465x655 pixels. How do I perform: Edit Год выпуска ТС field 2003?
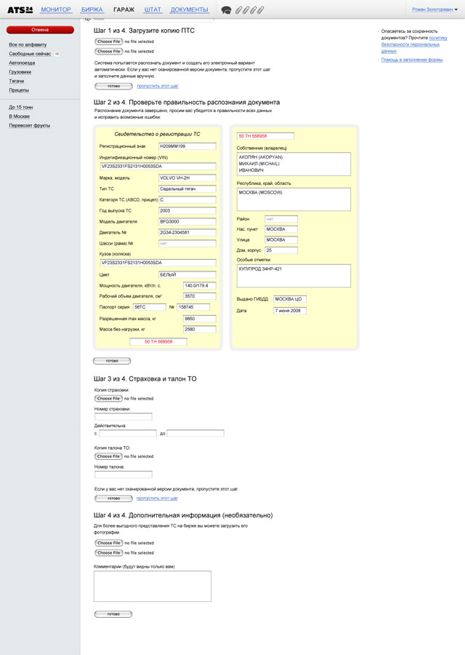click(x=187, y=210)
